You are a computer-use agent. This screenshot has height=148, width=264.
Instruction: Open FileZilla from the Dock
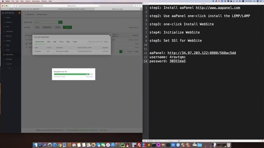coord(139,145)
